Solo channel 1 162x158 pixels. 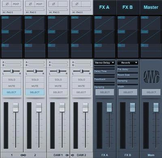coord(12,80)
